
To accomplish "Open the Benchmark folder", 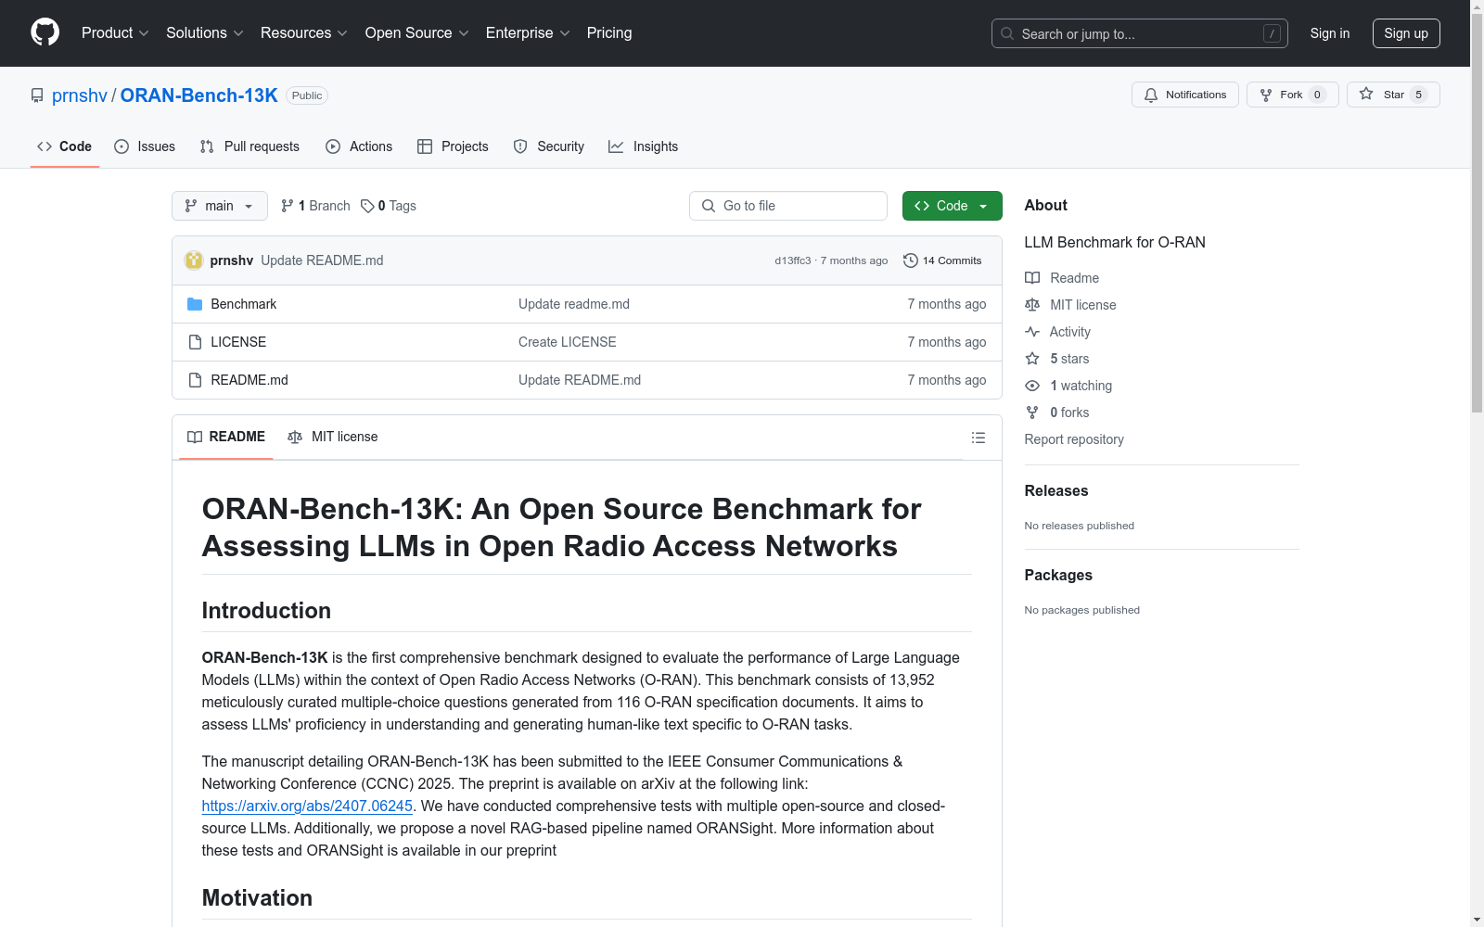I will coord(243,304).
